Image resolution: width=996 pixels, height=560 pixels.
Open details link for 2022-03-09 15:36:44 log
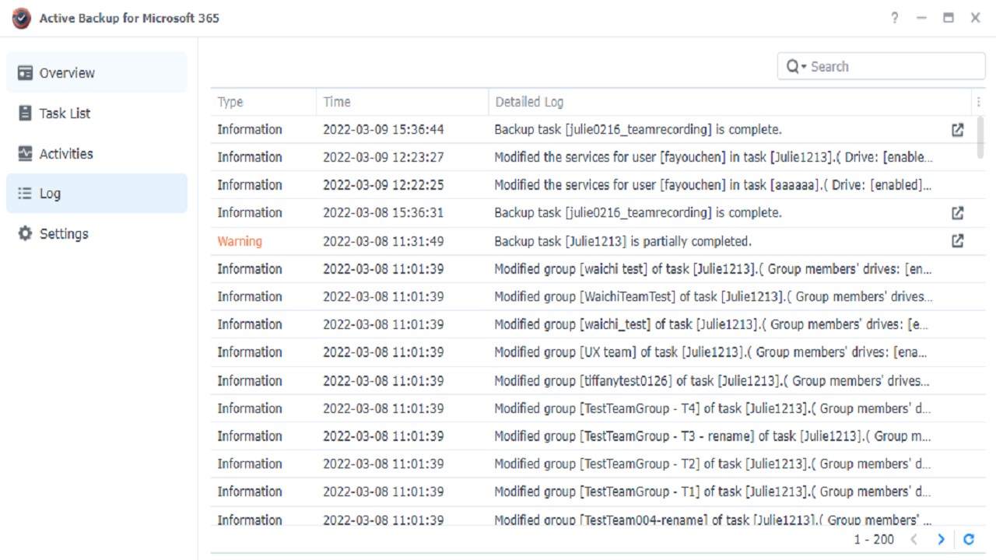(958, 130)
